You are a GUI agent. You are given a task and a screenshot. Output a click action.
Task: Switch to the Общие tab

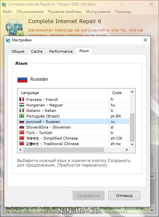[18, 51]
